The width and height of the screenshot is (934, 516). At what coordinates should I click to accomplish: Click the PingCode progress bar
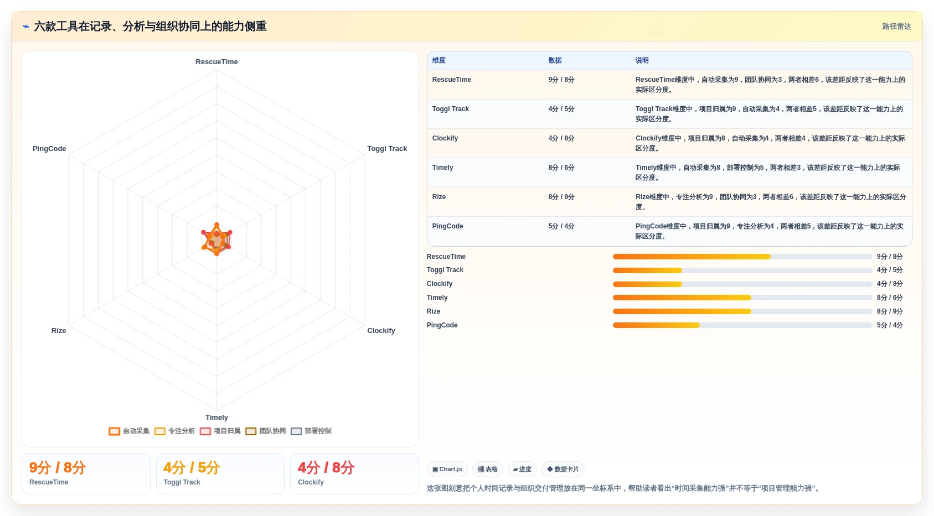pyautogui.click(x=742, y=325)
